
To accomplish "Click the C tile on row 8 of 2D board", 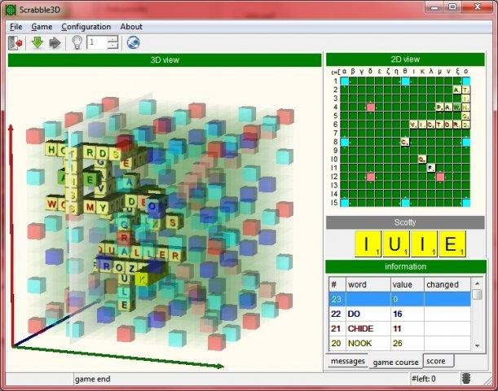I will coord(405,142).
